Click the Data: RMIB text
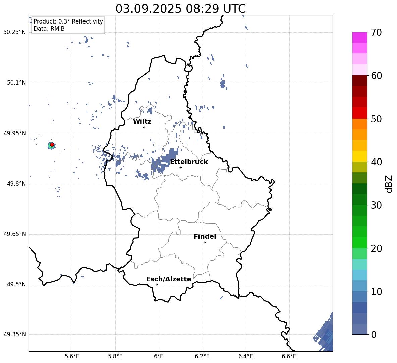 [49, 29]
